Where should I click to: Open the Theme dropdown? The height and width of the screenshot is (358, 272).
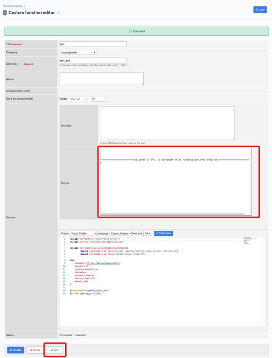click(x=83, y=233)
